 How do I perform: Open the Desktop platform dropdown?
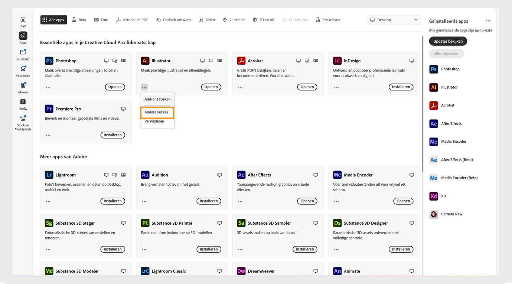(394, 20)
